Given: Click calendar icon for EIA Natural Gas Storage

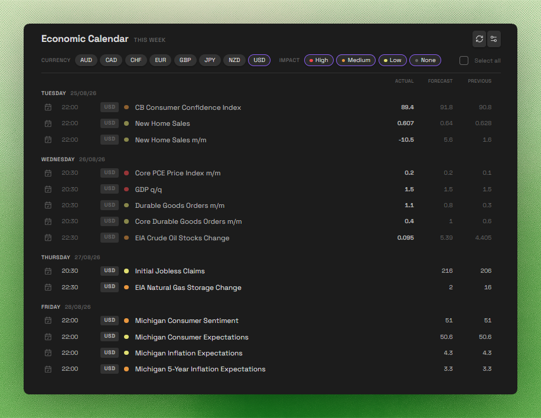Looking at the screenshot, I should click(x=48, y=288).
